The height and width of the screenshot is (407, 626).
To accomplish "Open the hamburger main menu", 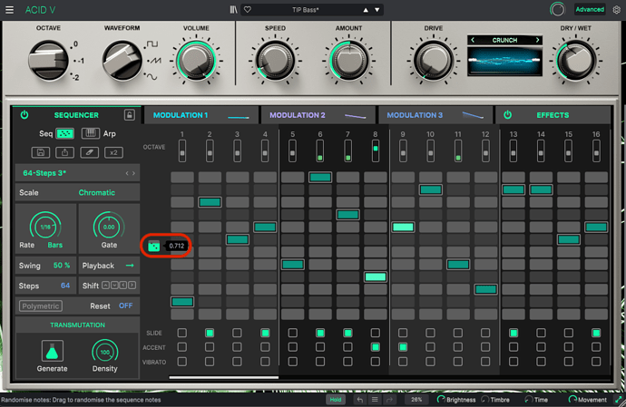I will [x=9, y=10].
